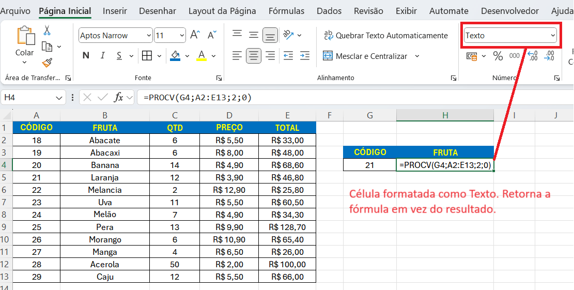Click Quebrar Texto Automaticamente button
The width and height of the screenshot is (574, 290).
tap(385, 36)
